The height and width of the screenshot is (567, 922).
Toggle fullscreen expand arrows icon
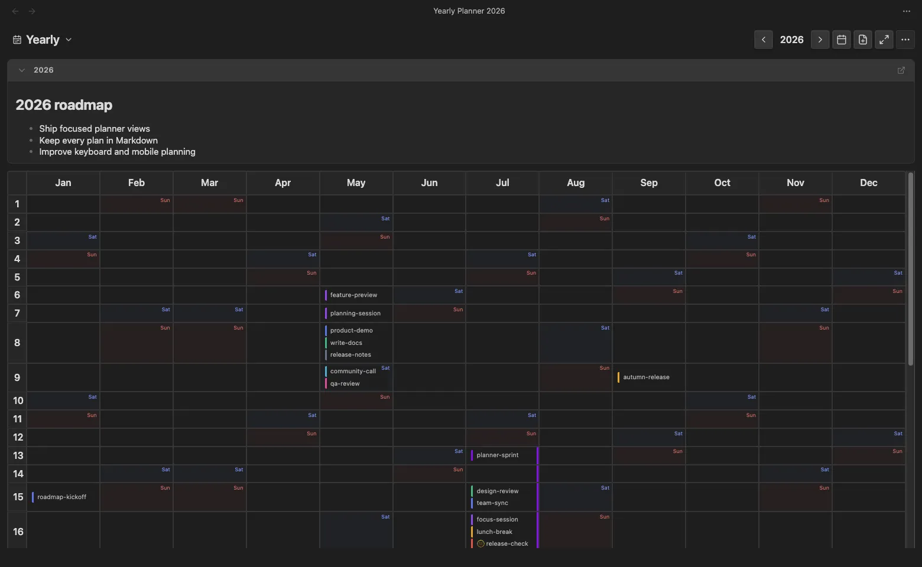pyautogui.click(x=884, y=40)
